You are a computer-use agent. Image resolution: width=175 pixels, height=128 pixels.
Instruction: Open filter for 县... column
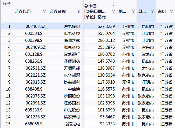click(153, 11)
